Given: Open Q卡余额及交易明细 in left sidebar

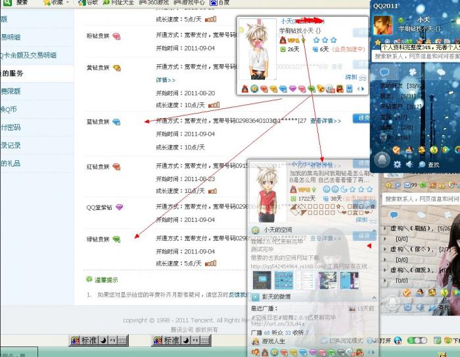Looking at the screenshot, I should pyautogui.click(x=28, y=55).
